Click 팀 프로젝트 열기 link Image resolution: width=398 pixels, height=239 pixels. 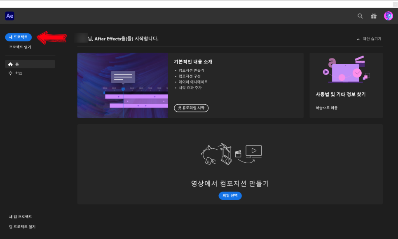pyautogui.click(x=22, y=227)
